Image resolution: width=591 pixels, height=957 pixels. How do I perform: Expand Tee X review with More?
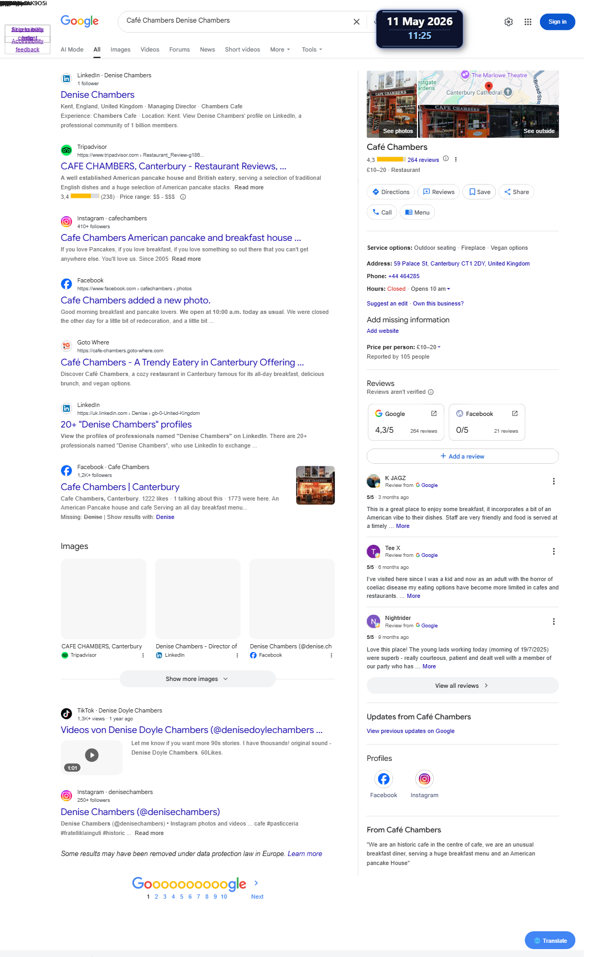[413, 596]
